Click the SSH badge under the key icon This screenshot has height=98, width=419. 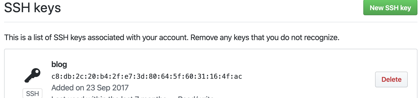[32, 93]
